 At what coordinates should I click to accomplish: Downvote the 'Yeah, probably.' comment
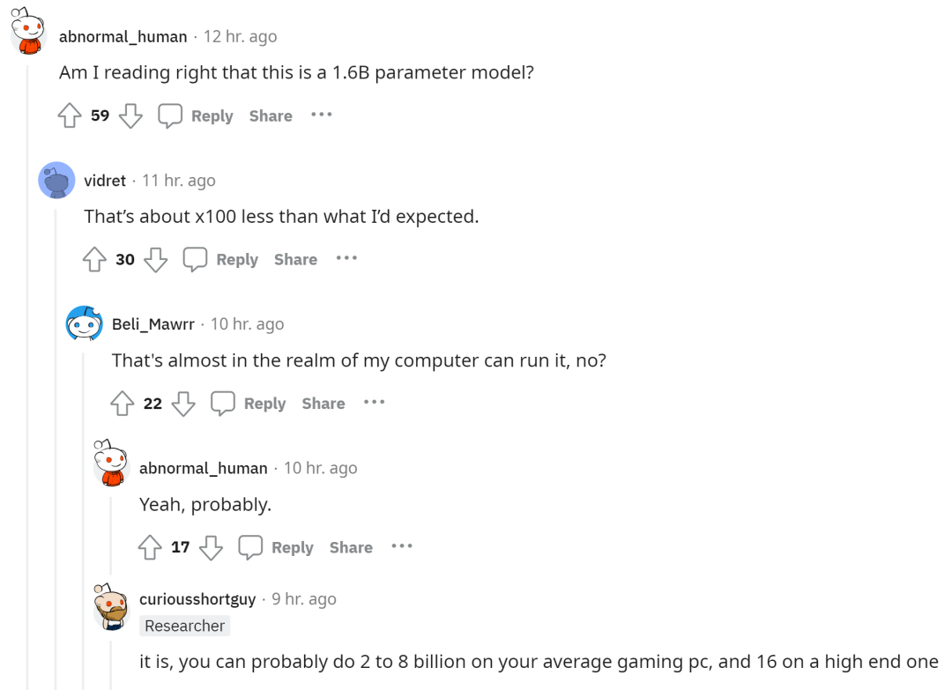[x=211, y=547]
